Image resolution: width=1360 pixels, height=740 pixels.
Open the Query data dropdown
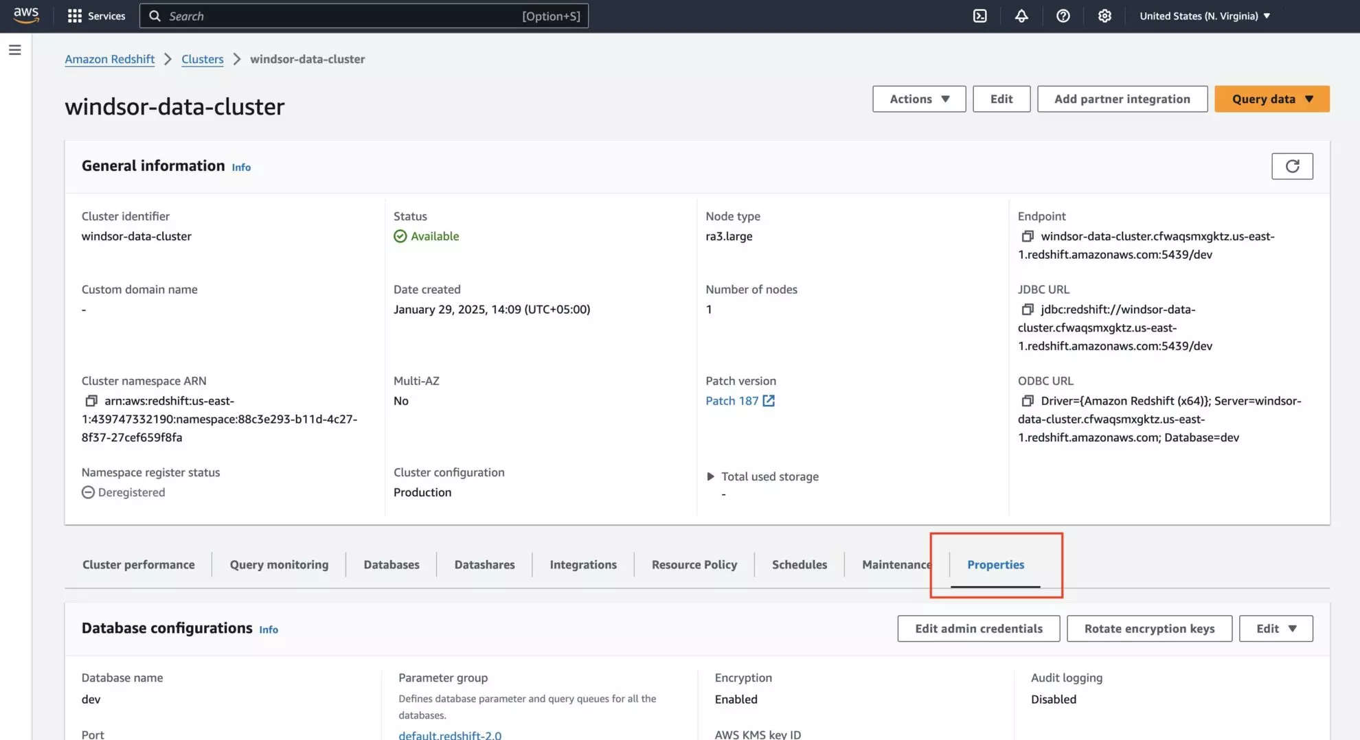coord(1272,99)
